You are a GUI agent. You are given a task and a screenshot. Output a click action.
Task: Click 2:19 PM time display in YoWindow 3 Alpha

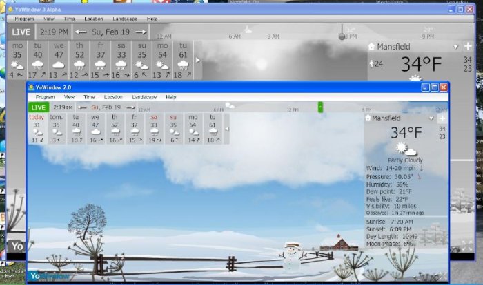(54, 32)
